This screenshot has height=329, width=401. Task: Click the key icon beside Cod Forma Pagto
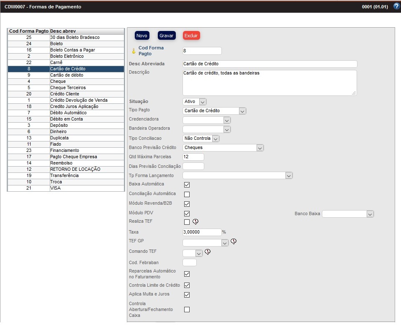click(x=134, y=51)
